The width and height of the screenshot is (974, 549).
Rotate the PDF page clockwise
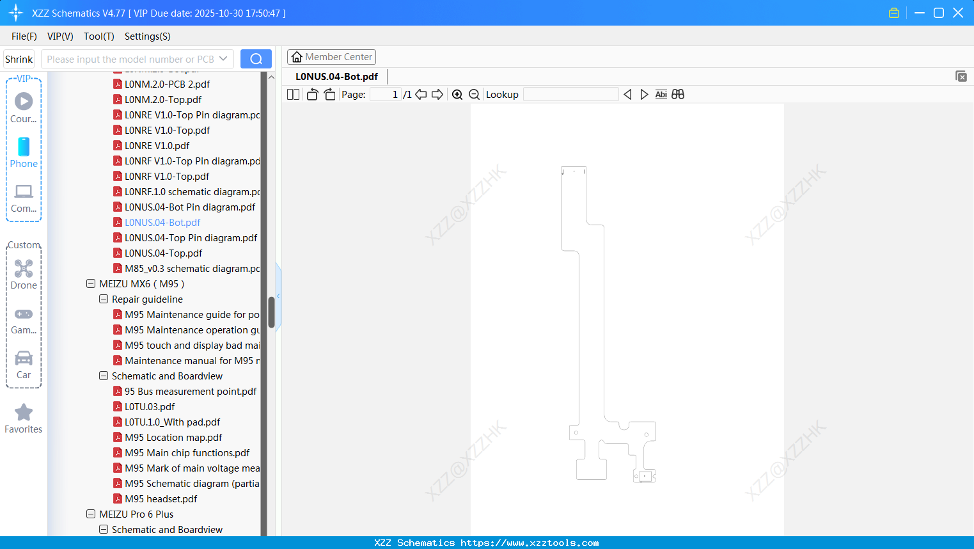(329, 93)
